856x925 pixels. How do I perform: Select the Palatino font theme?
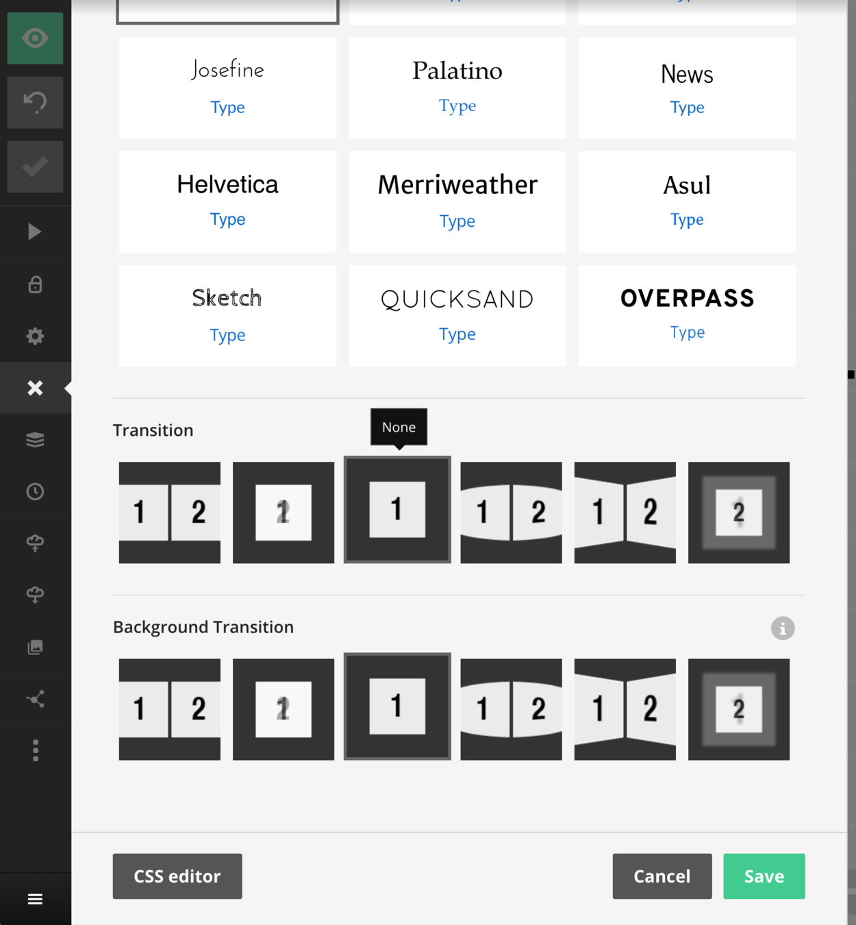point(457,88)
